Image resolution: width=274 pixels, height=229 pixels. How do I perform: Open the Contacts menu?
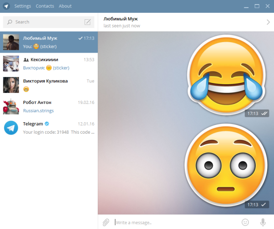(45, 6)
